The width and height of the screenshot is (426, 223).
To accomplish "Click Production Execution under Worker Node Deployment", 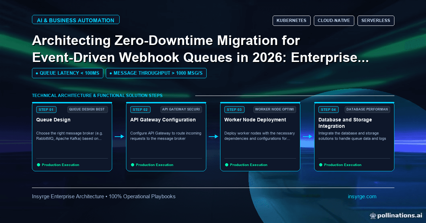I will (x=248, y=165).
